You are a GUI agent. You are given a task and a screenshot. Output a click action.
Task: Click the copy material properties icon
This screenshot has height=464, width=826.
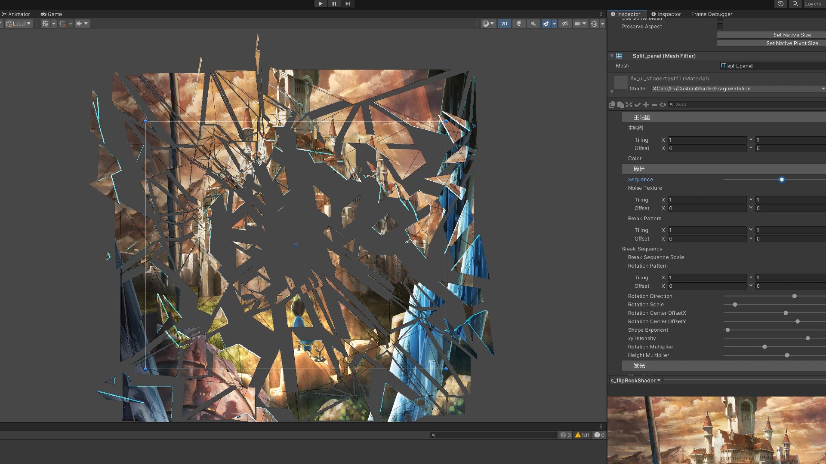(x=612, y=104)
